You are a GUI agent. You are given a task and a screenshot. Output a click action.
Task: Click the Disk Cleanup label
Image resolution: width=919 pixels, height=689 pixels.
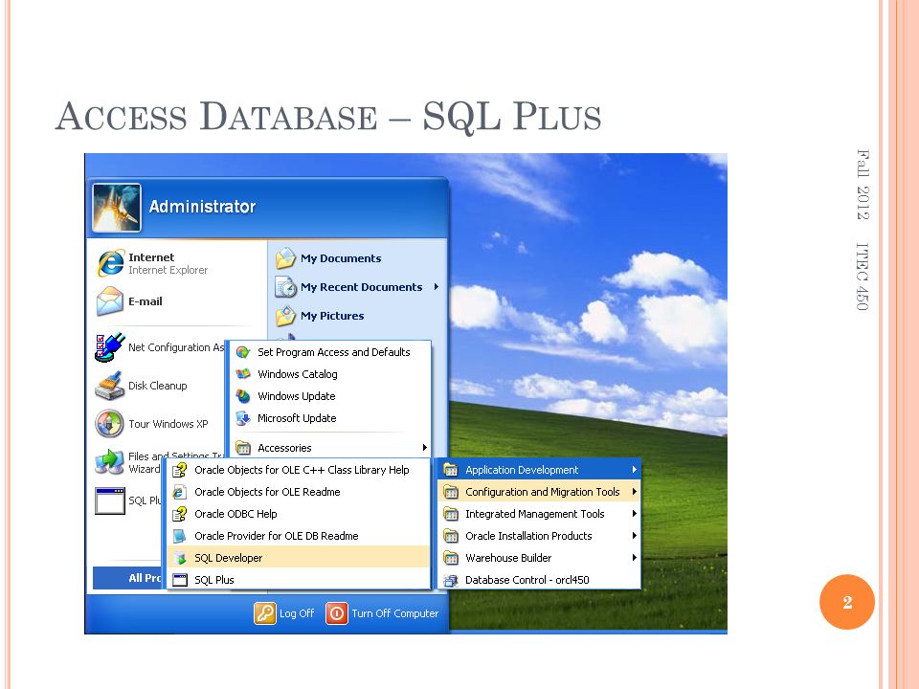[x=158, y=386]
